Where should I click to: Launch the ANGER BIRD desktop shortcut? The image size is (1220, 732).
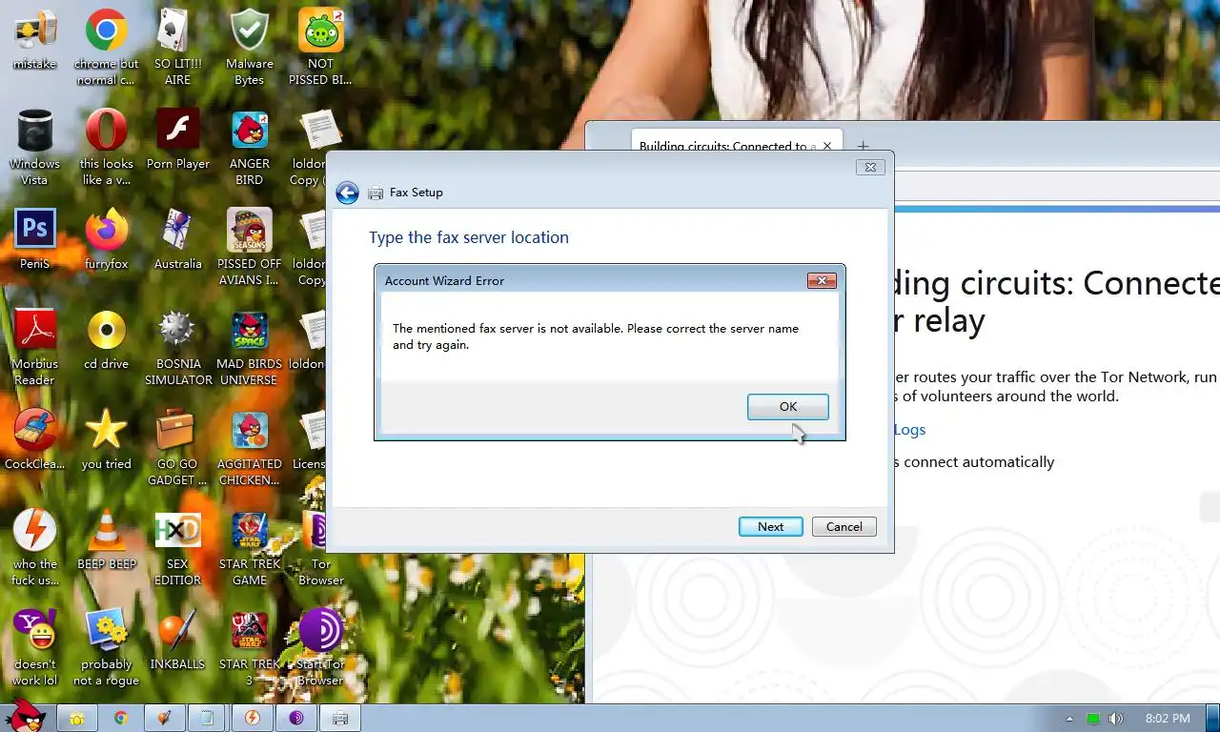point(250,146)
